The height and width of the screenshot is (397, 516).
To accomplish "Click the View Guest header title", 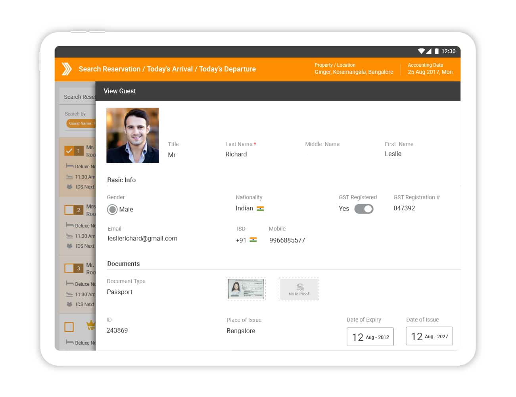I will pos(120,91).
